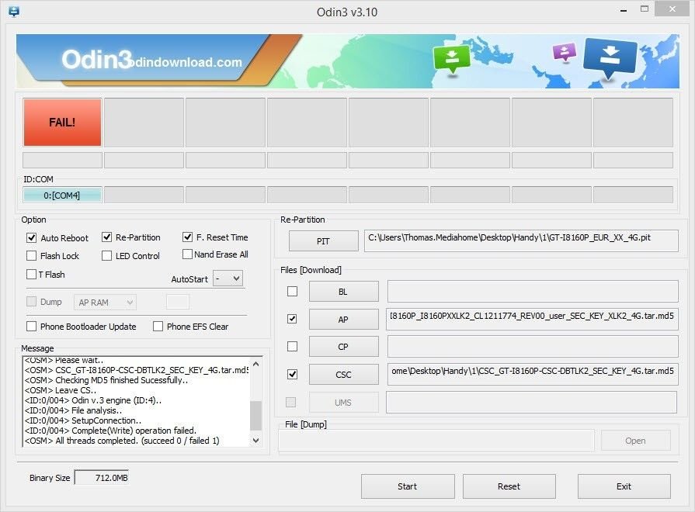Click 'Checking MD5 finished Sucessfully..' log line

click(106, 380)
